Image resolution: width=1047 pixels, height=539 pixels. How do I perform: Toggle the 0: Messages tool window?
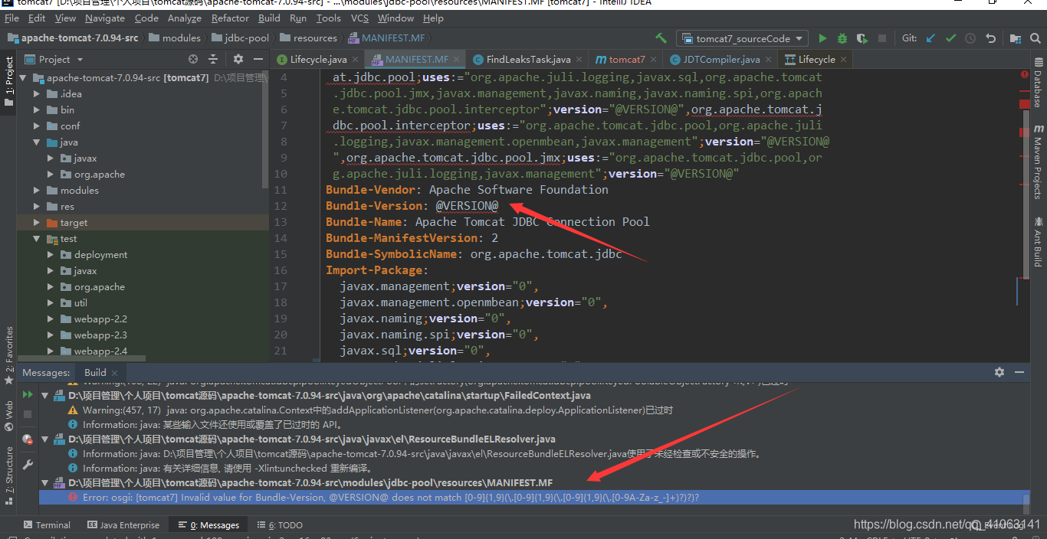click(208, 525)
